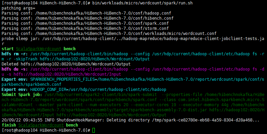This screenshot has height=134, width=267.
Task: Click the hibench.conf parsing path
Action: pyautogui.click(x=104, y=18)
